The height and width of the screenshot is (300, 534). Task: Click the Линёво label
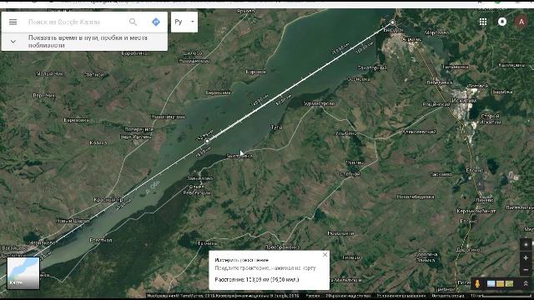pos(484,200)
